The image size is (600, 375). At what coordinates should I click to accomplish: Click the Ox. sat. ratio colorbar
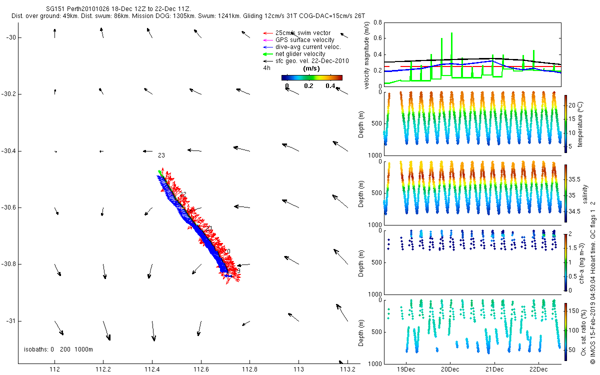point(566,330)
